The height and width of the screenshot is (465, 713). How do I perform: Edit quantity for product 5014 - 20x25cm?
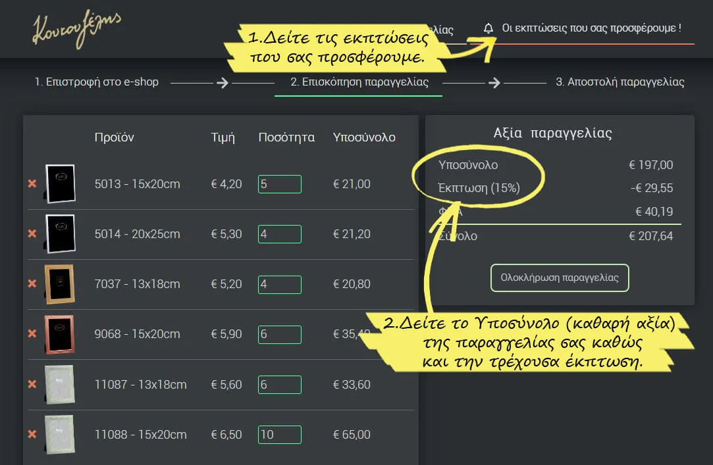279,234
